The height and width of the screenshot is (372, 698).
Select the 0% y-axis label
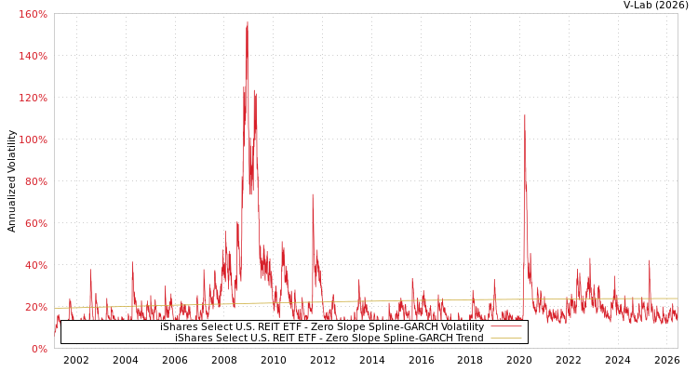(38, 349)
